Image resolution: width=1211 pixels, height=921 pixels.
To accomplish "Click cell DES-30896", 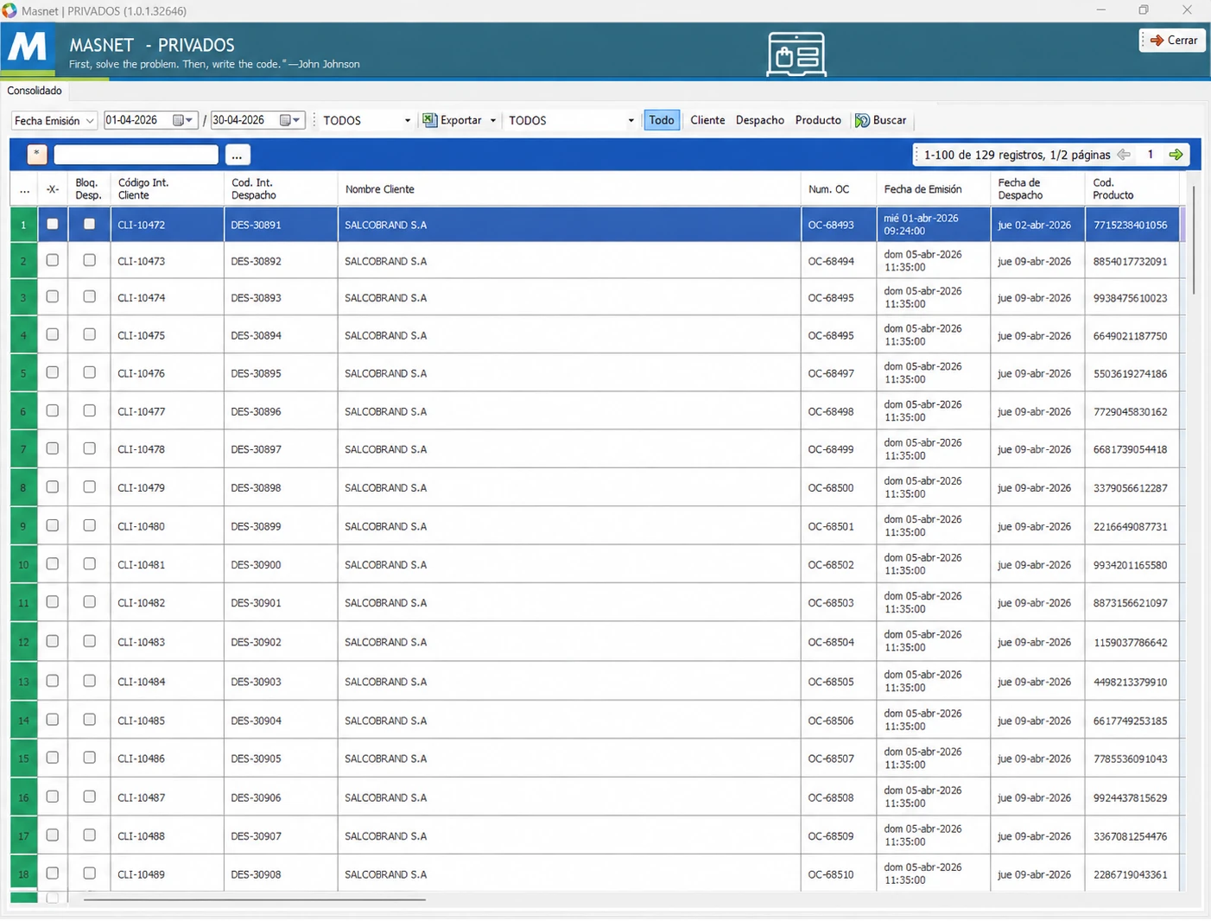I will (281, 411).
